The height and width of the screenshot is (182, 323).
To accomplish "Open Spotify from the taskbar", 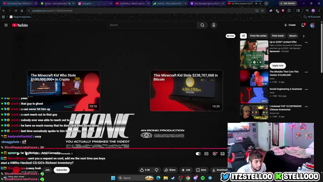I will [x=203, y=178].
